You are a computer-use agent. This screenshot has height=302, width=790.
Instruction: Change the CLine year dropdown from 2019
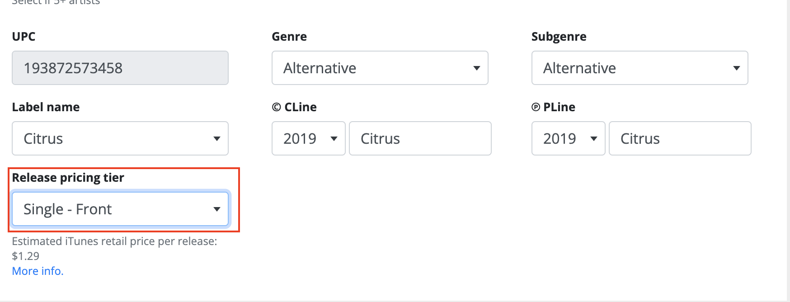point(309,138)
